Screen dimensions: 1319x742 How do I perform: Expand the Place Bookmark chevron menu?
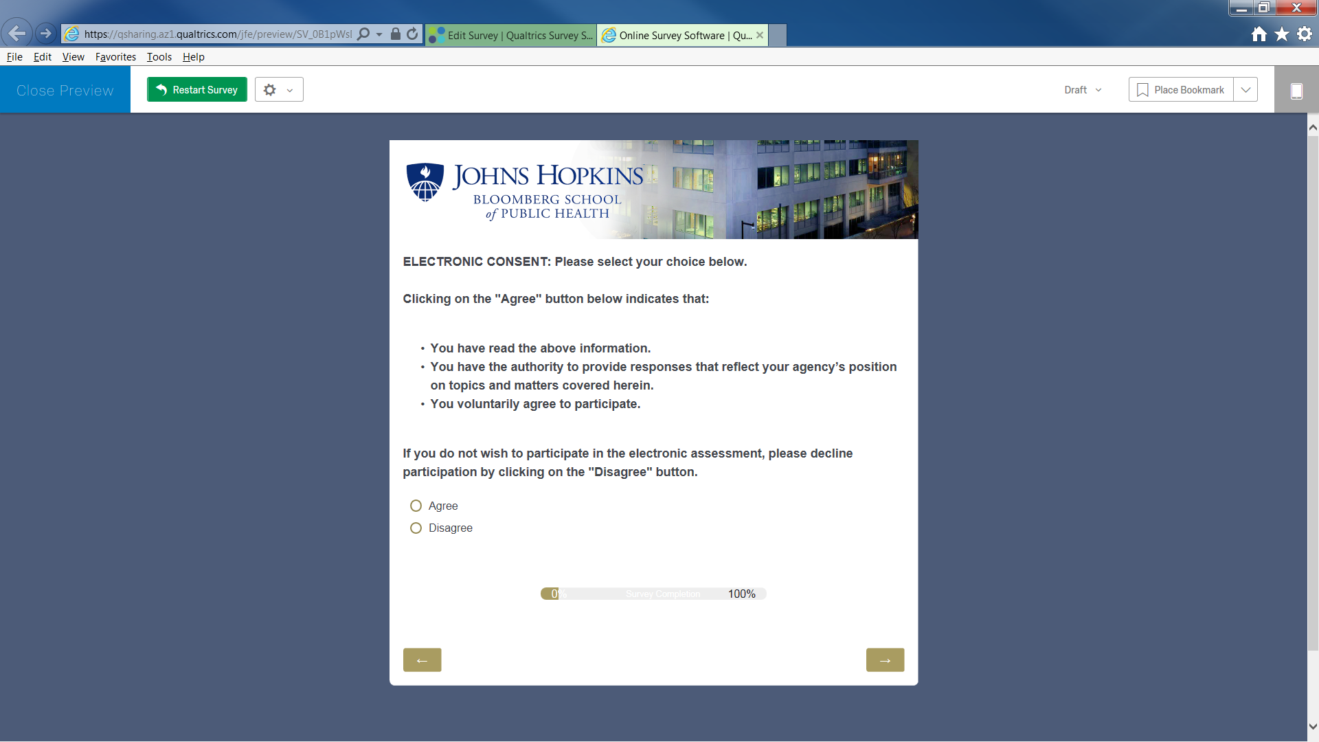(x=1245, y=89)
